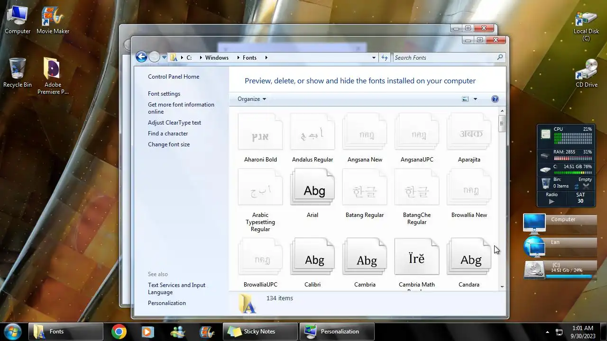Click the taskbar clock showing 1:01 AM
607x341 pixels.
[583, 332]
